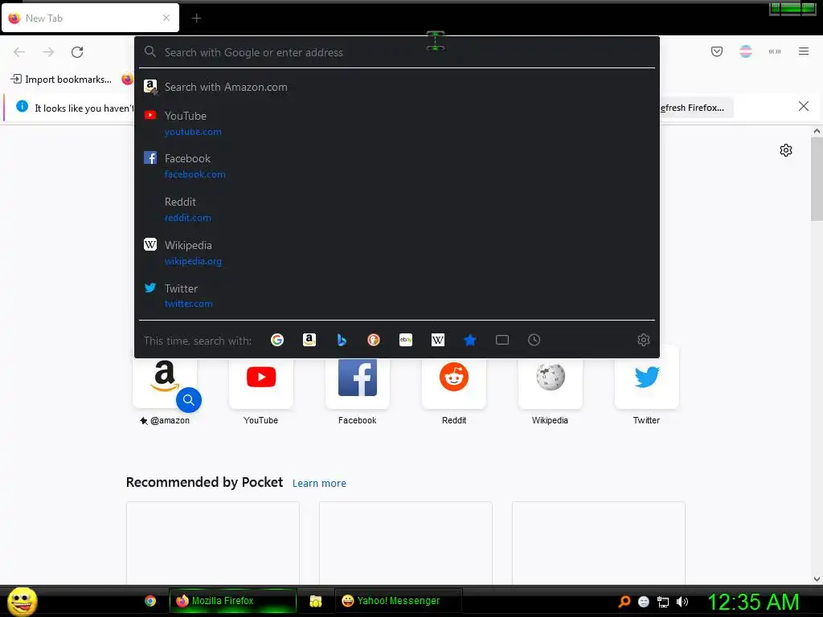This screenshot has width=823, height=617.
Task: Open the smiley Start button
Action: (22, 601)
